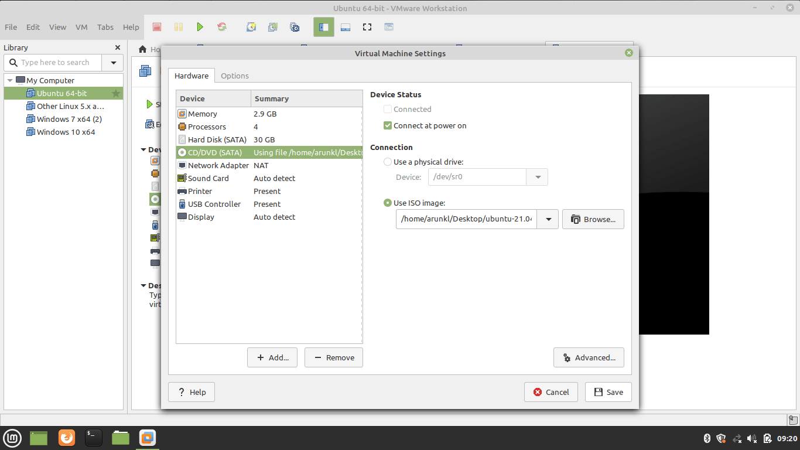The image size is (800, 450).
Task: Click the battery tray icon
Action: pos(768,438)
